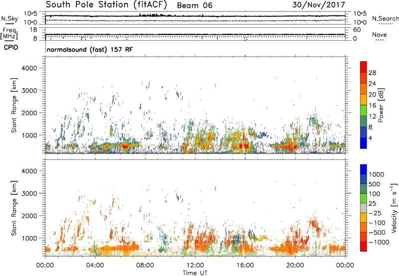This screenshot has width=399, height=276.
Task: Click the 'Time UT' axis title
Action: pos(195,273)
